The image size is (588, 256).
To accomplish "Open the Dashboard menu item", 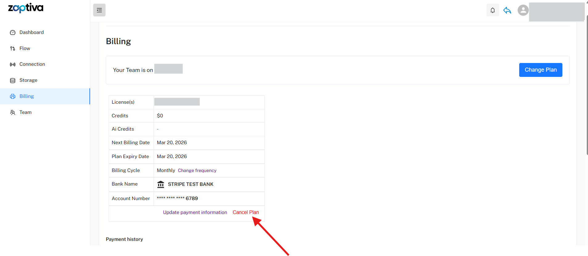I will coord(31,32).
